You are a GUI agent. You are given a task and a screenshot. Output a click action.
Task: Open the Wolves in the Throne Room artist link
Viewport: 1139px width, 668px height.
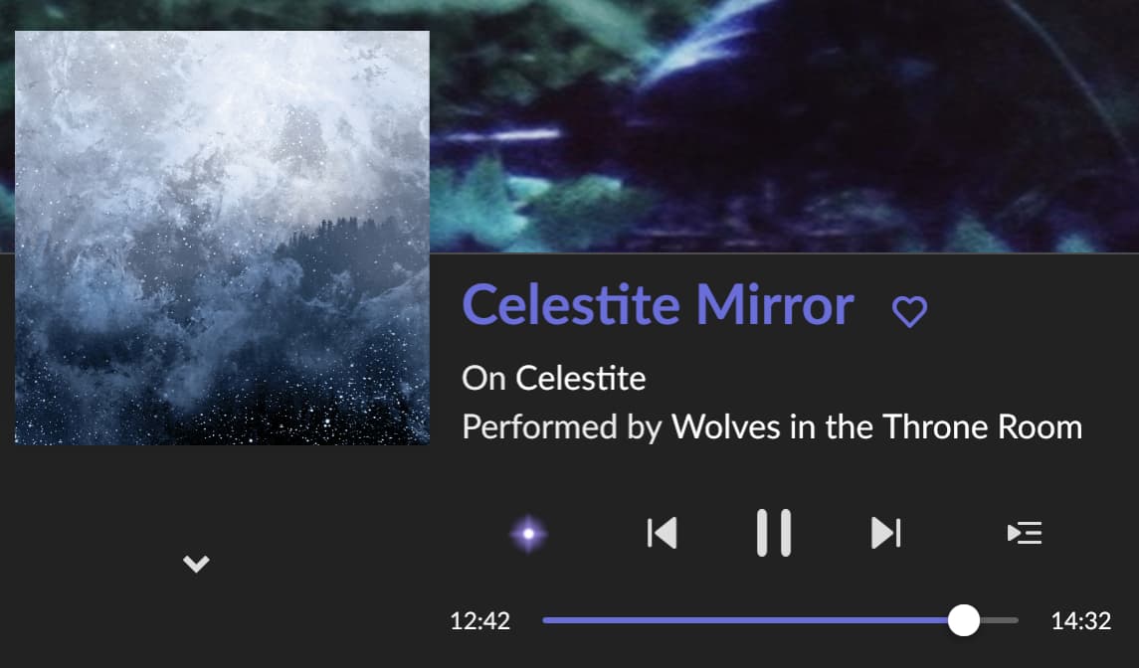pyautogui.click(x=876, y=426)
